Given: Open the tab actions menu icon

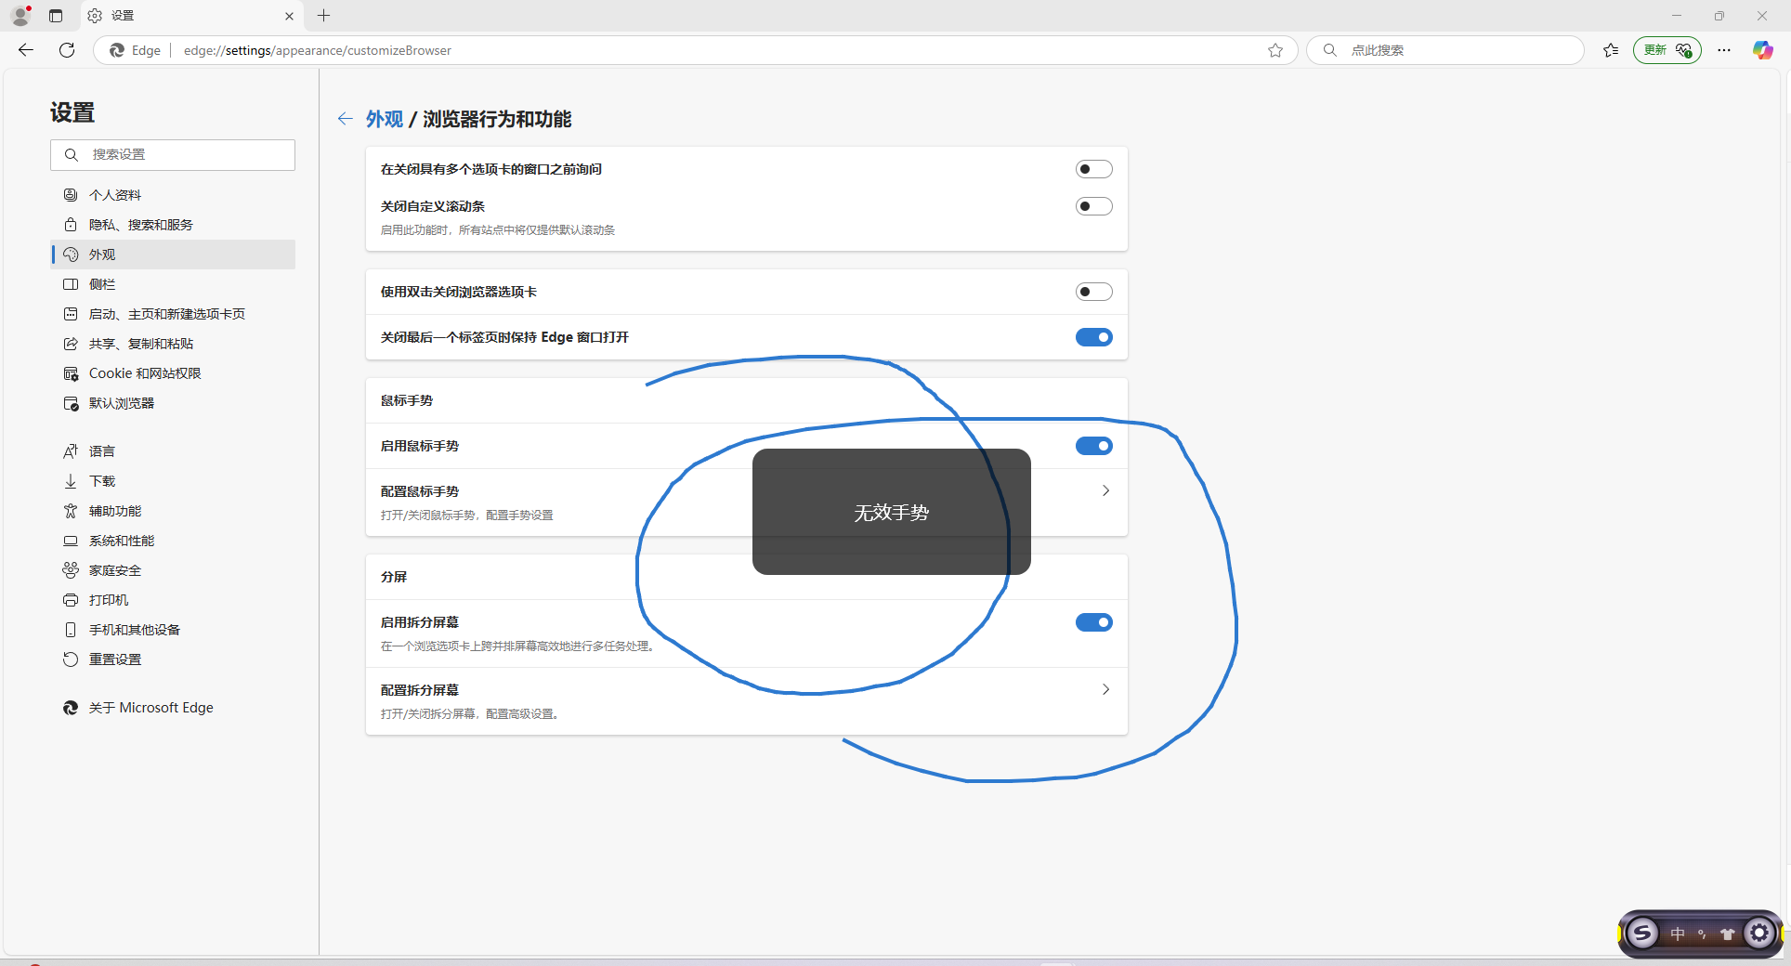Looking at the screenshot, I should [56, 16].
